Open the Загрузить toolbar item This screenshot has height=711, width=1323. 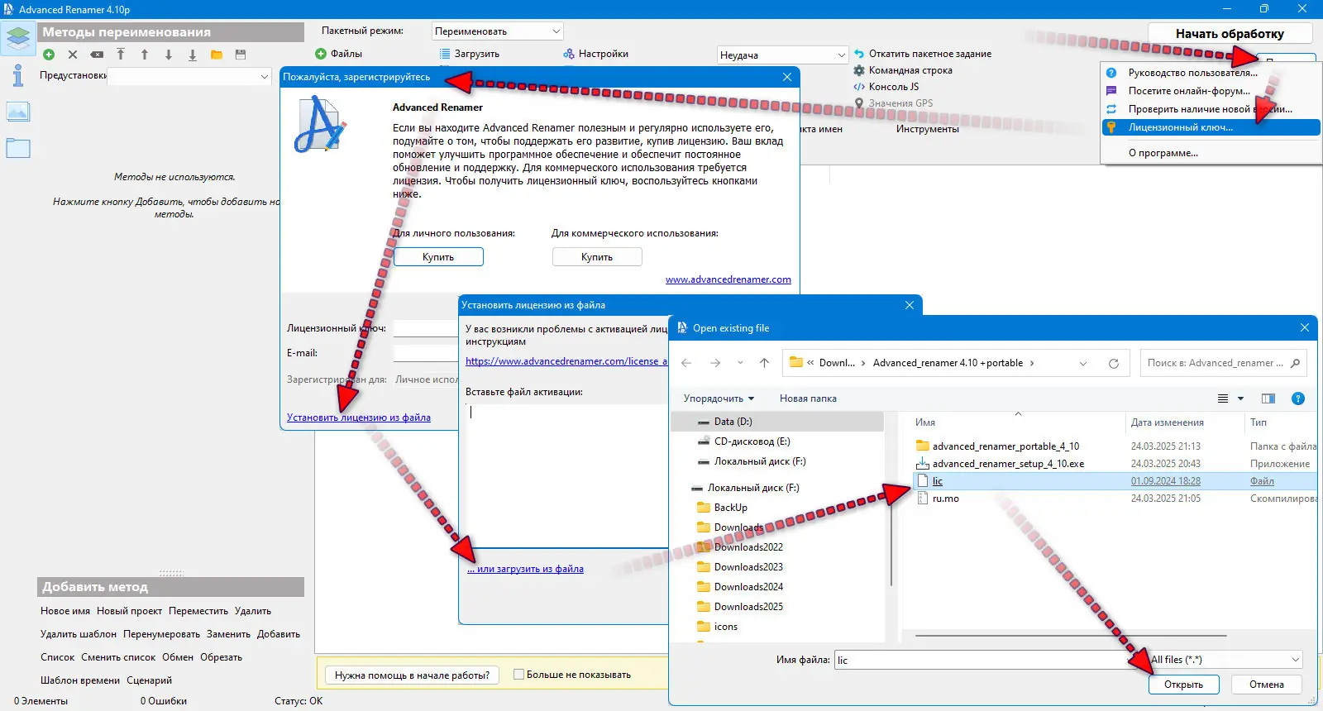click(x=469, y=54)
